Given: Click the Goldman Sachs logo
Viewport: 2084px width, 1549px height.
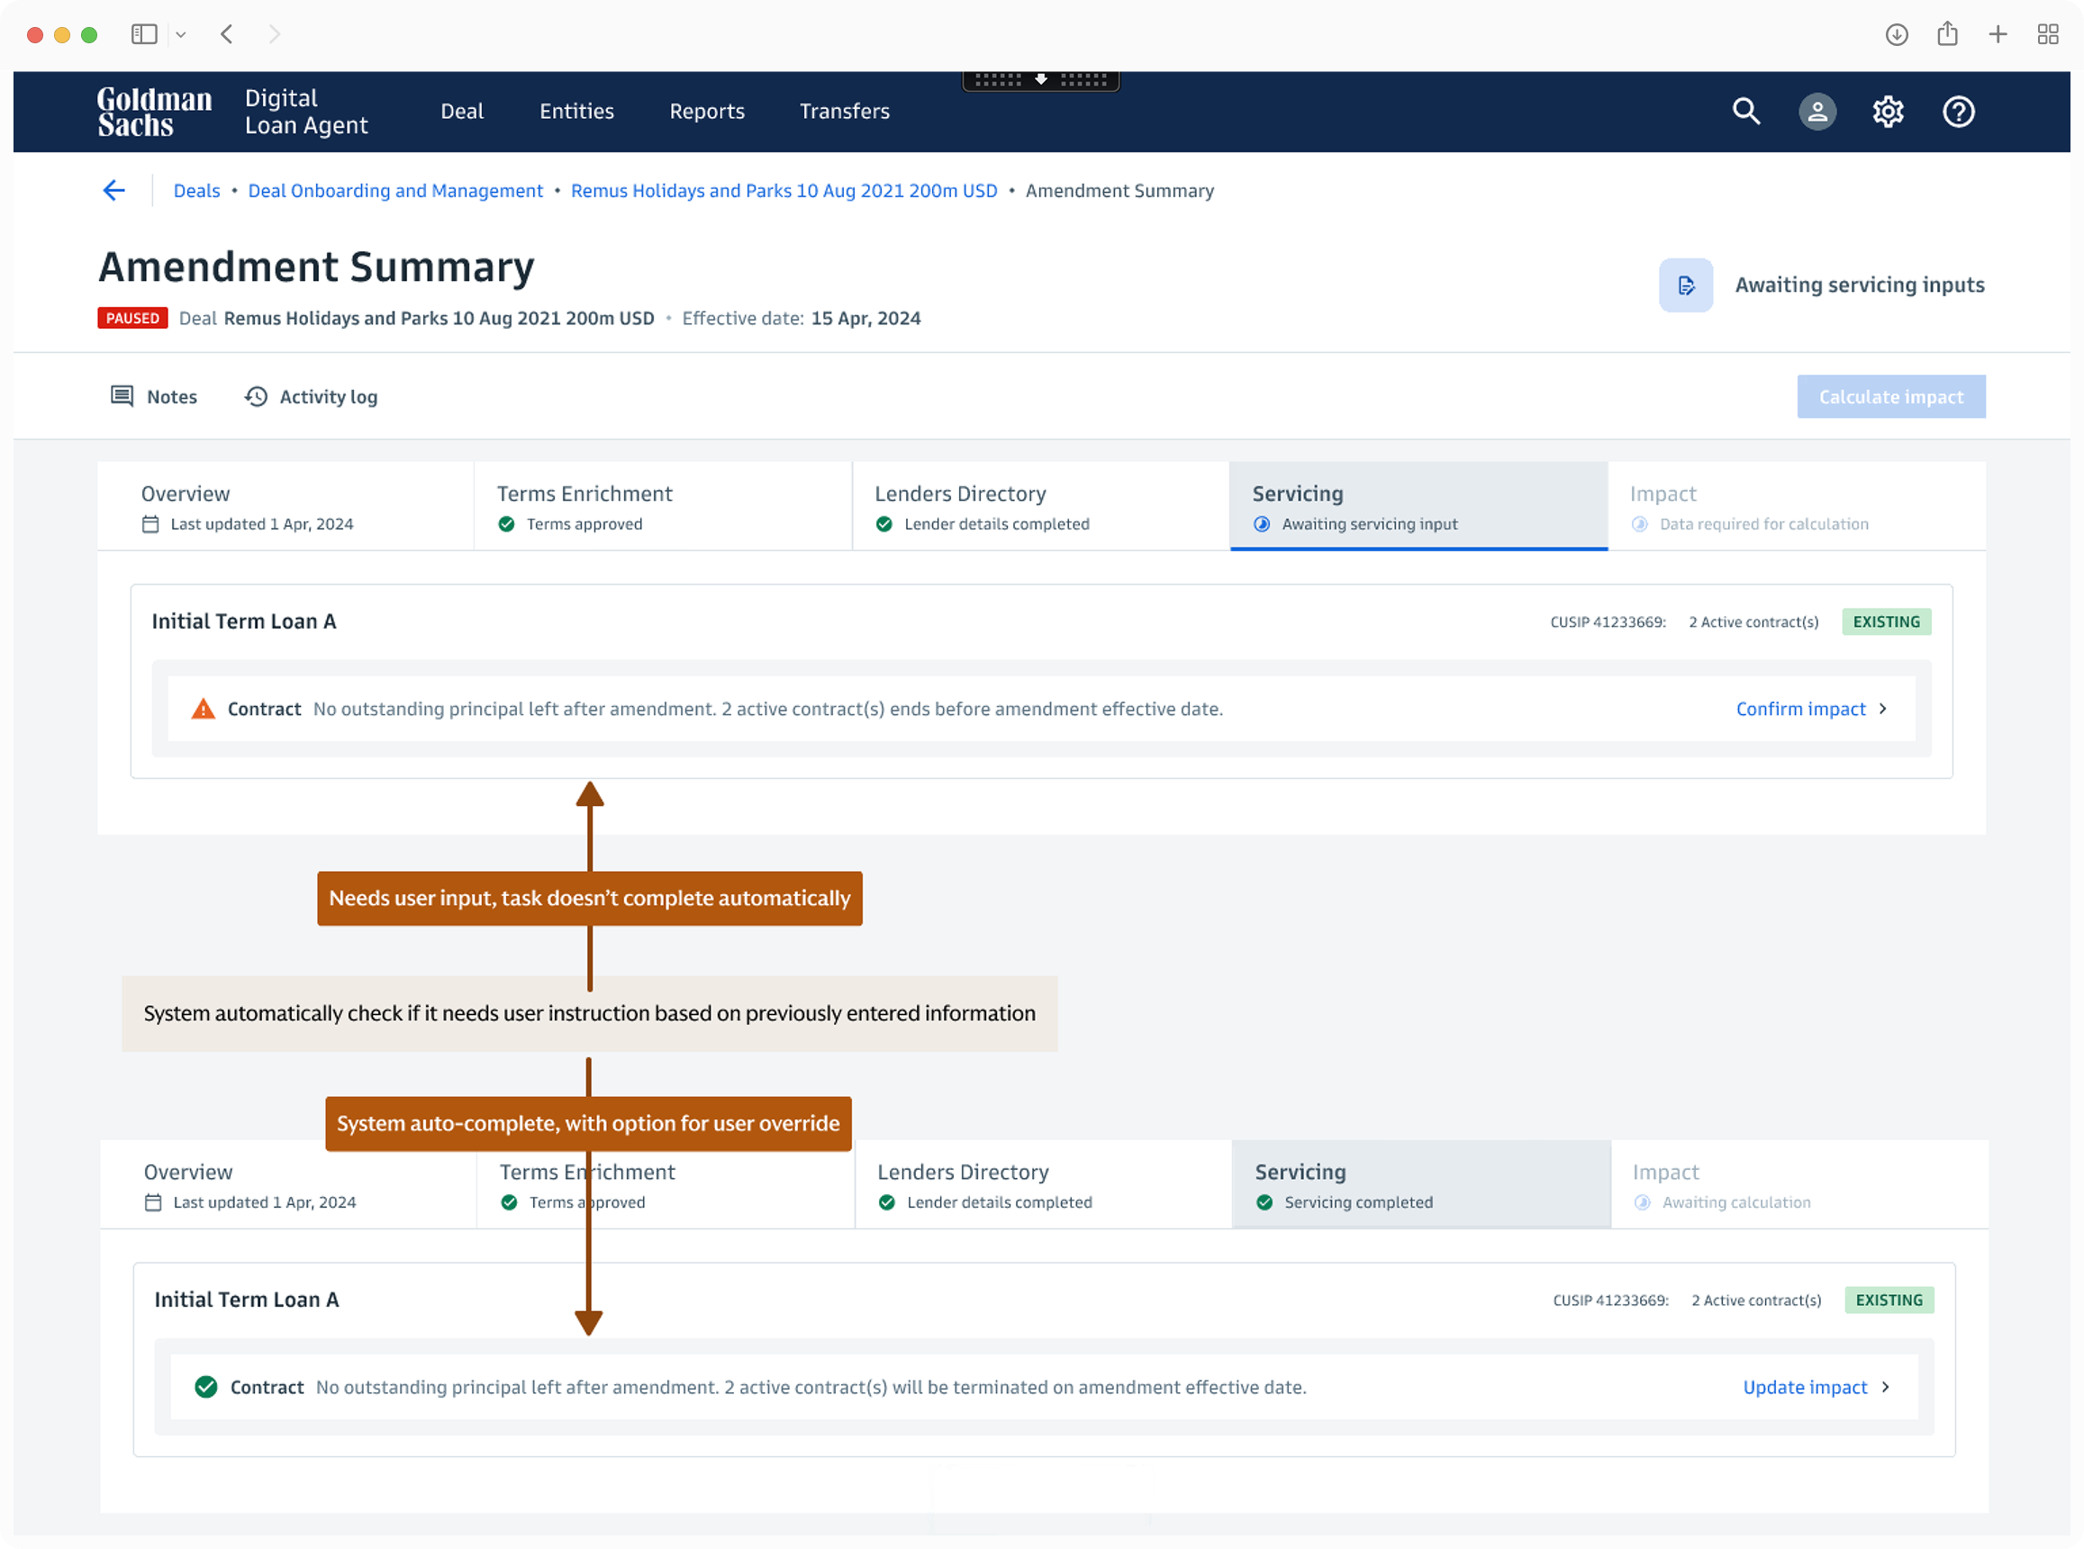Looking at the screenshot, I should 155,112.
